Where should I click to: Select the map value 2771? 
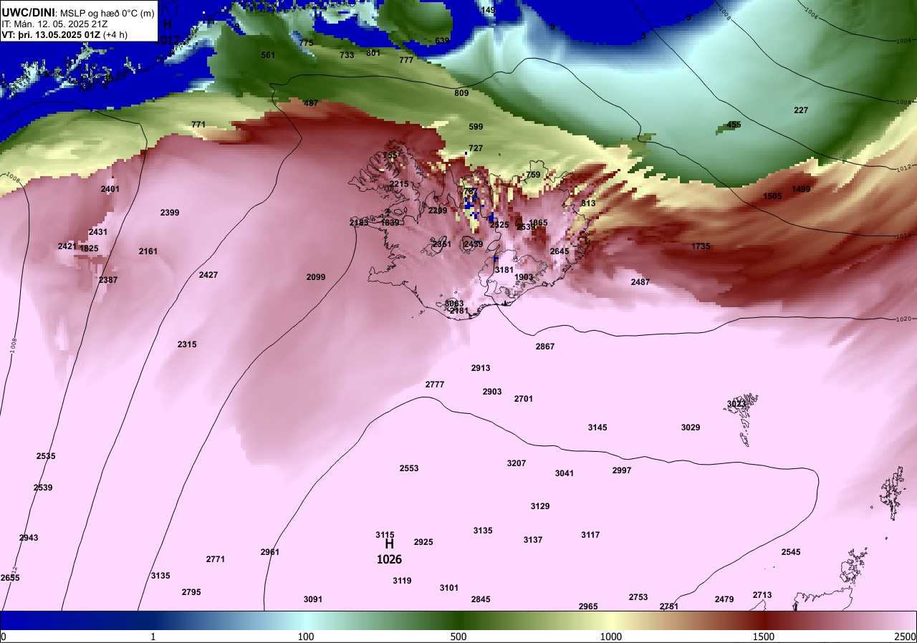click(x=216, y=559)
